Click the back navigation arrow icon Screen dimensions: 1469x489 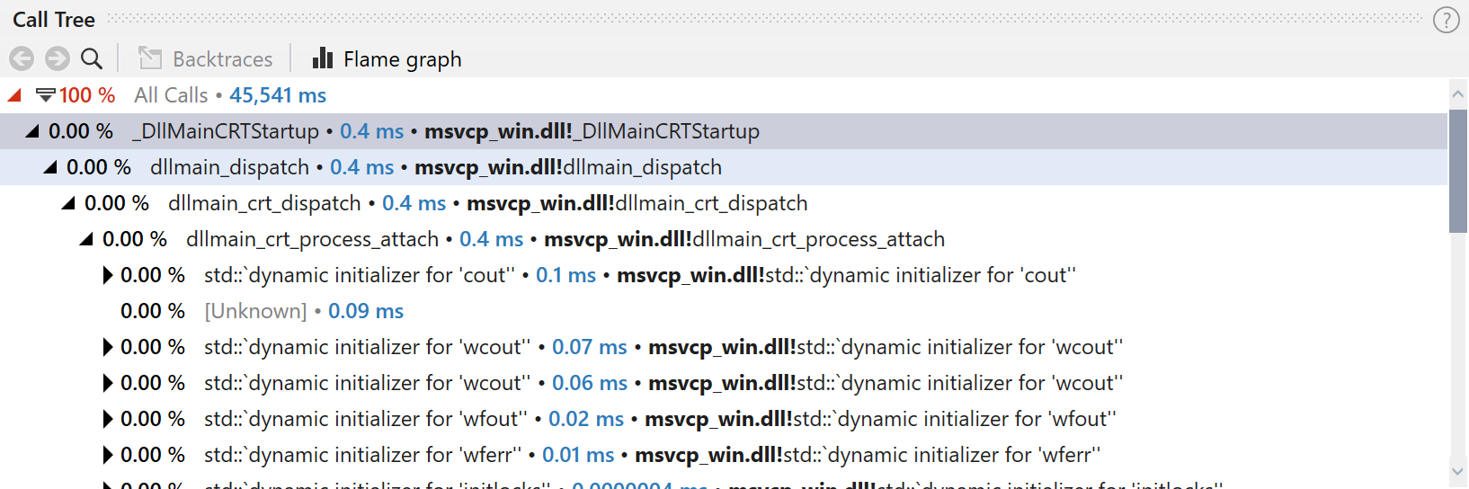(x=22, y=58)
